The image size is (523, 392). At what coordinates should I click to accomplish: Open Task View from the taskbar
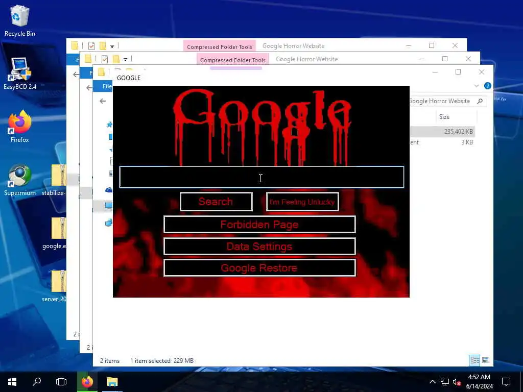pyautogui.click(x=61, y=381)
